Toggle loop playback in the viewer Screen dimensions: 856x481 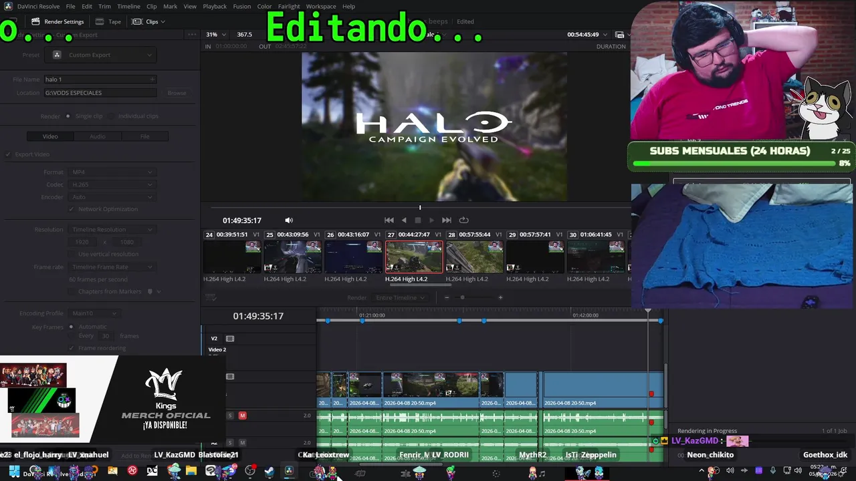(463, 220)
